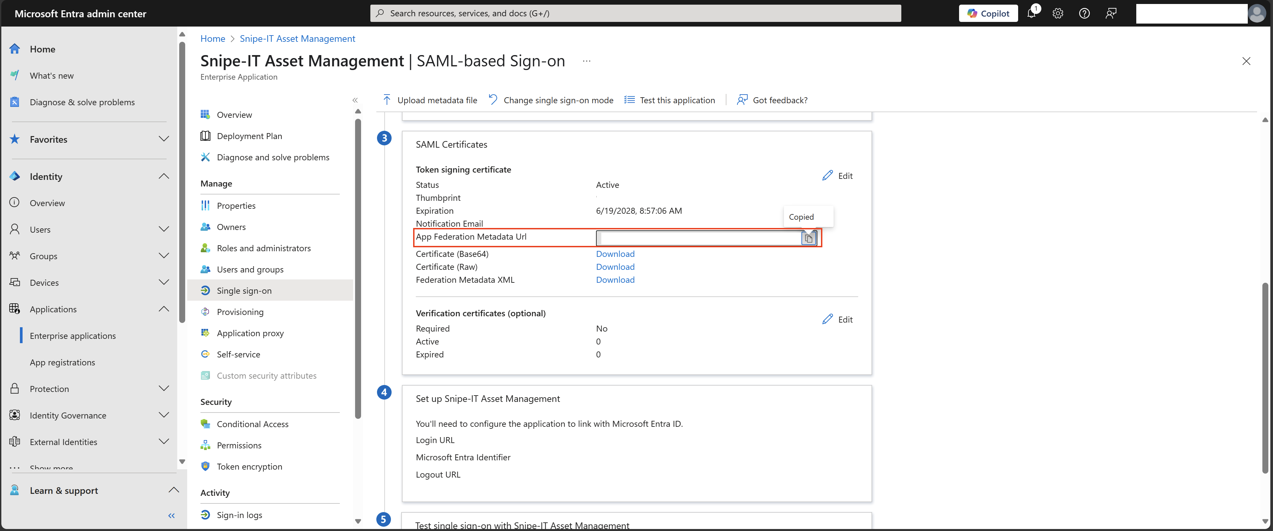Click the help question mark icon
This screenshot has width=1273, height=531.
(1084, 13)
